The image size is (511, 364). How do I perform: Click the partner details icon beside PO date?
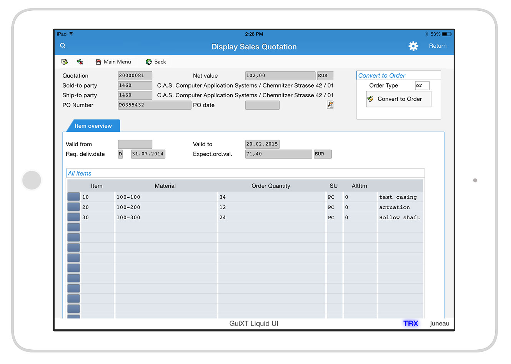point(330,105)
